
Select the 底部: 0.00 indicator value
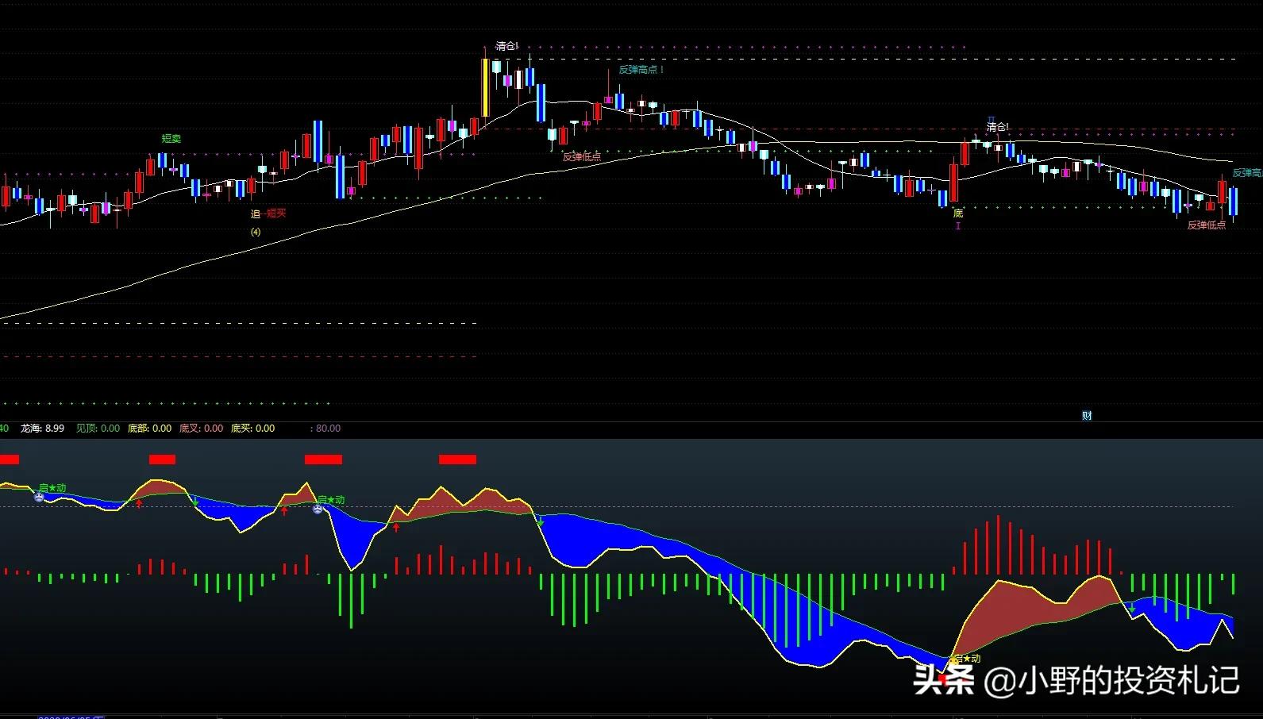149,429
